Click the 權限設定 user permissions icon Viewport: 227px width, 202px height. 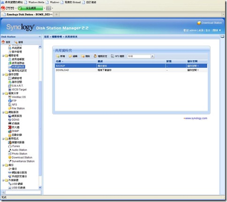click(95, 56)
